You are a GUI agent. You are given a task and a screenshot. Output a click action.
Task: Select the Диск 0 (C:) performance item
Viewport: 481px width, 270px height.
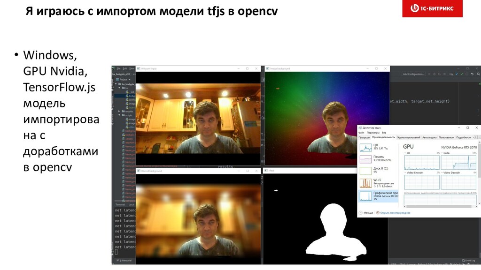[378, 171]
